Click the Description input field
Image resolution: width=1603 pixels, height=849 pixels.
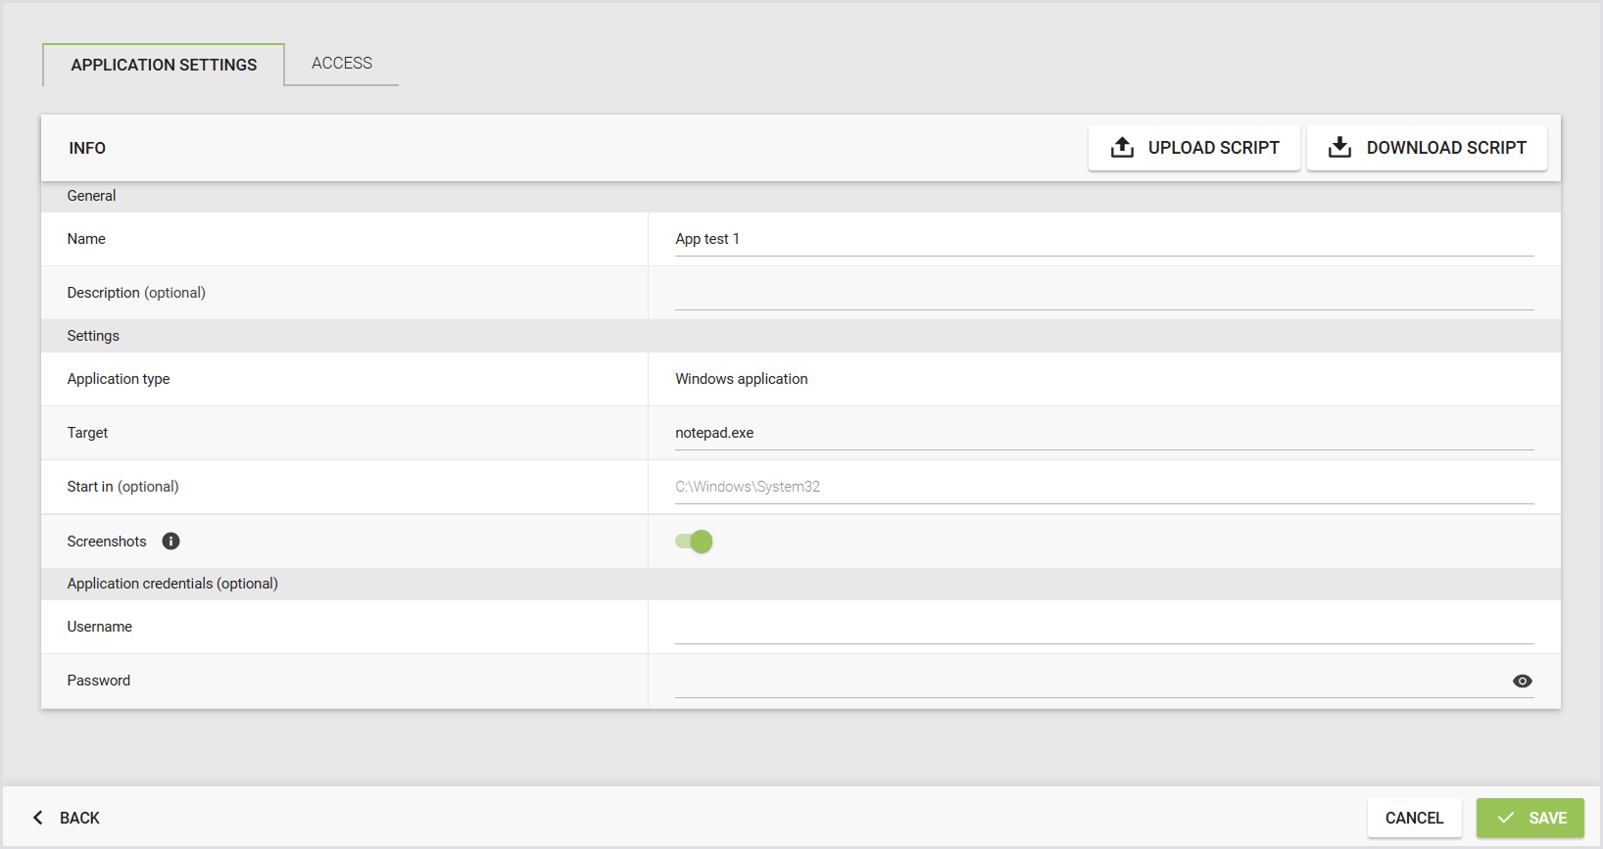point(1104,293)
